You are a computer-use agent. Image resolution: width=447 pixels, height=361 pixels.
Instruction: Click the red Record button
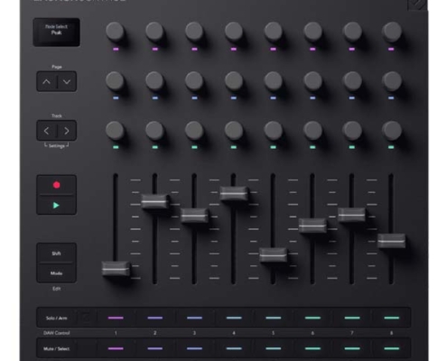[x=56, y=185]
